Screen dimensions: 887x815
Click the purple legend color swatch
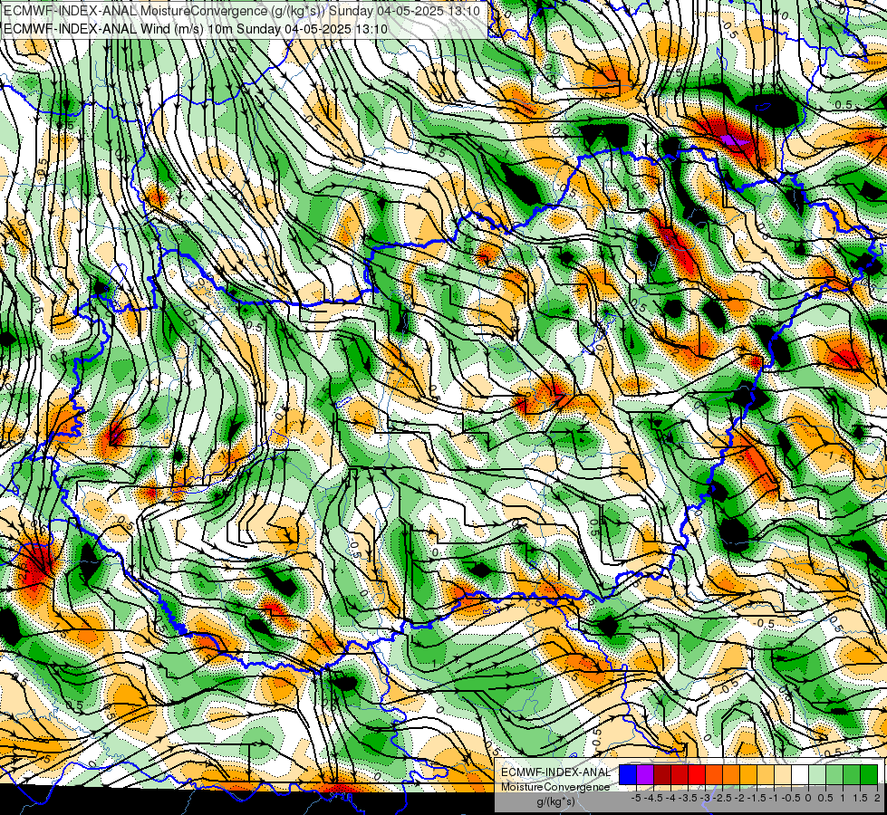pos(645,774)
